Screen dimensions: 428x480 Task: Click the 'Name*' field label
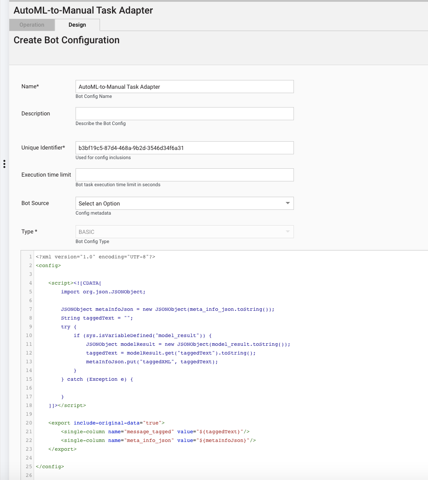click(30, 86)
